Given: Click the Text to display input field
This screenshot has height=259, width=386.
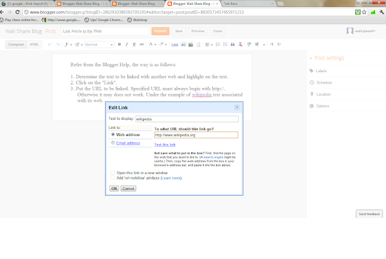Looking at the screenshot, I should (187, 119).
